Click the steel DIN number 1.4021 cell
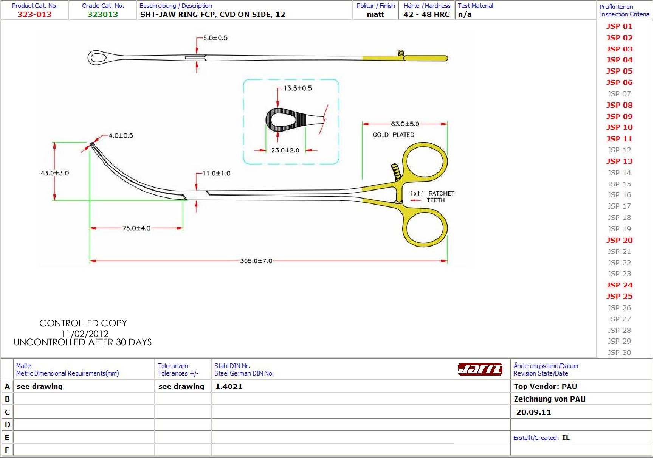Screen dimensions: 654x458 (229, 387)
